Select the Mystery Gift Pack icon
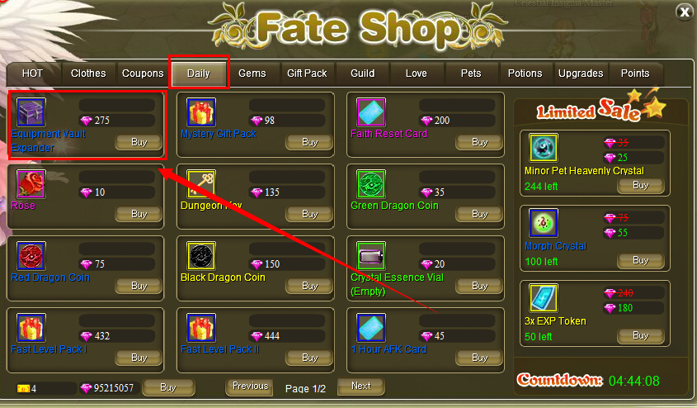 pyautogui.click(x=201, y=112)
